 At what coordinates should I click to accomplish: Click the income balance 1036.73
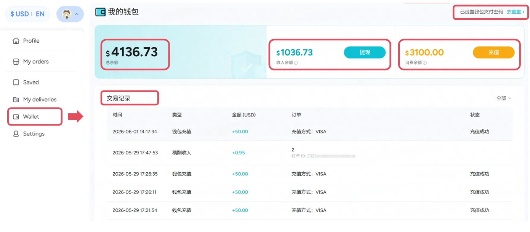click(x=295, y=52)
